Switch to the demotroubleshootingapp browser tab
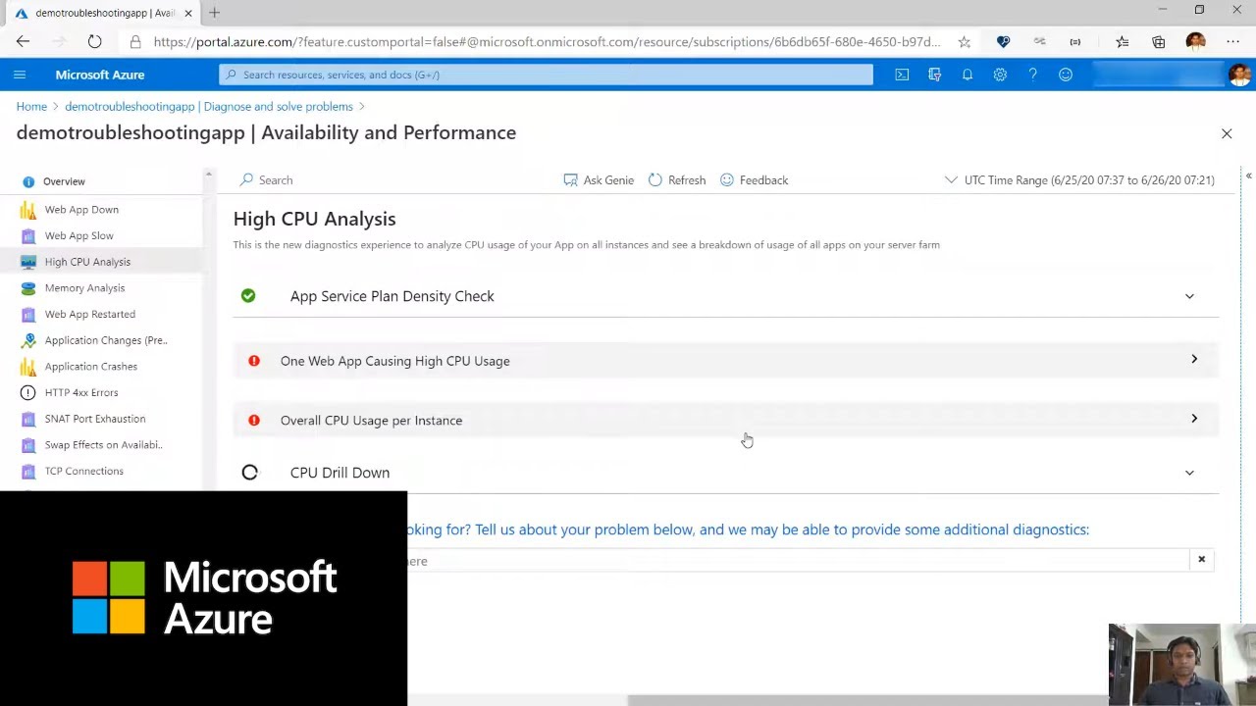 pos(102,13)
